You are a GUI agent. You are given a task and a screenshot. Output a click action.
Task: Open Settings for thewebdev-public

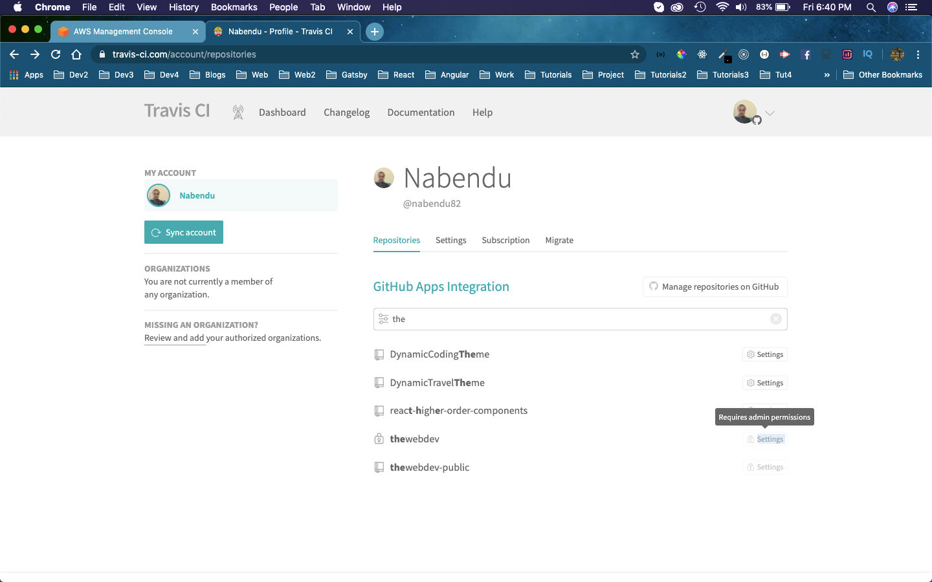click(764, 467)
